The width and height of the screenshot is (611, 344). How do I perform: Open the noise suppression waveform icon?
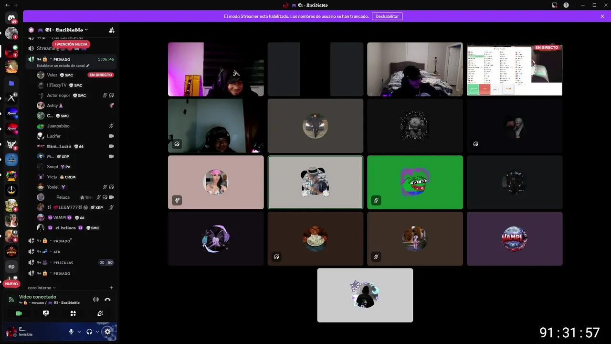96,300
